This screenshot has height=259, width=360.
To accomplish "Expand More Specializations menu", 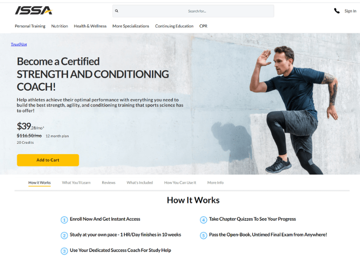I will pos(131,26).
